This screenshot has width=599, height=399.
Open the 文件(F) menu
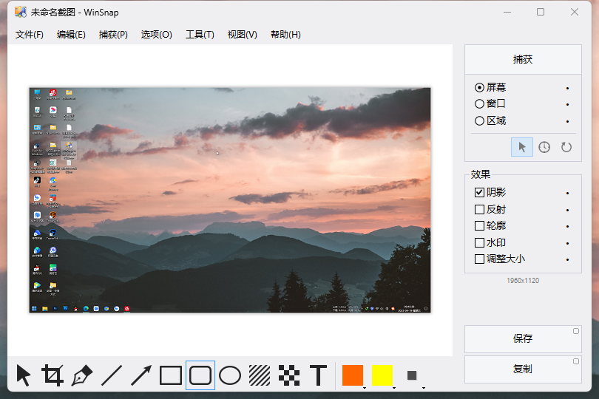[30, 35]
